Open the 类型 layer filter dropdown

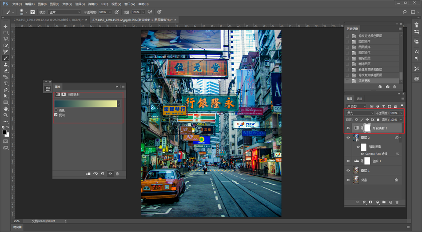click(x=356, y=106)
